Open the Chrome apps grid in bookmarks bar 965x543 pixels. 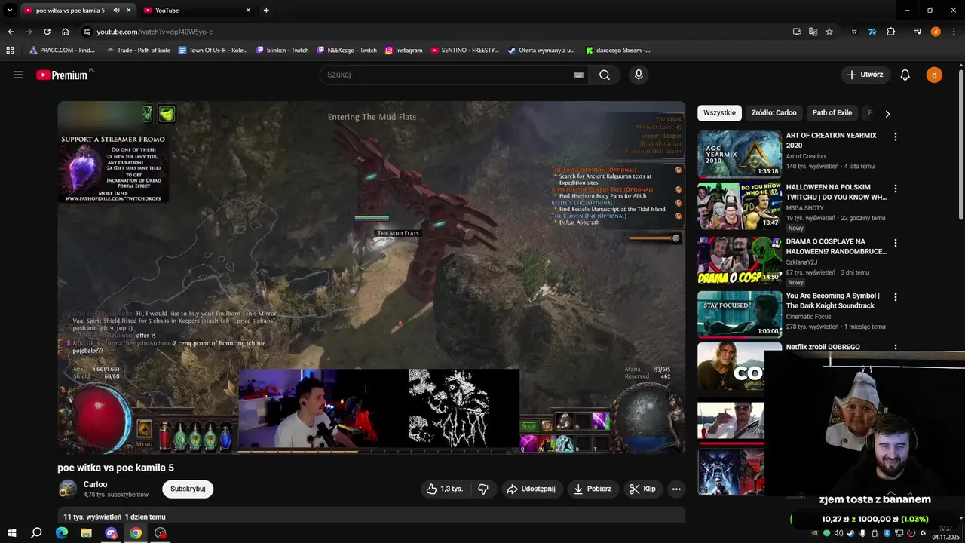click(x=10, y=51)
